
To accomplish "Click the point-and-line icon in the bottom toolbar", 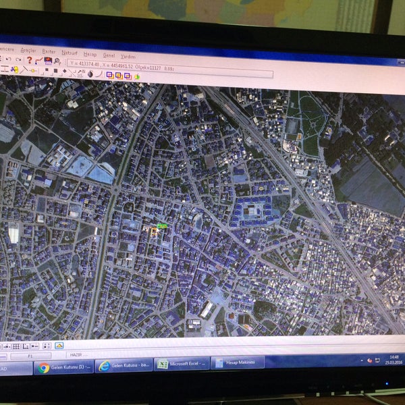I will click(35, 346).
